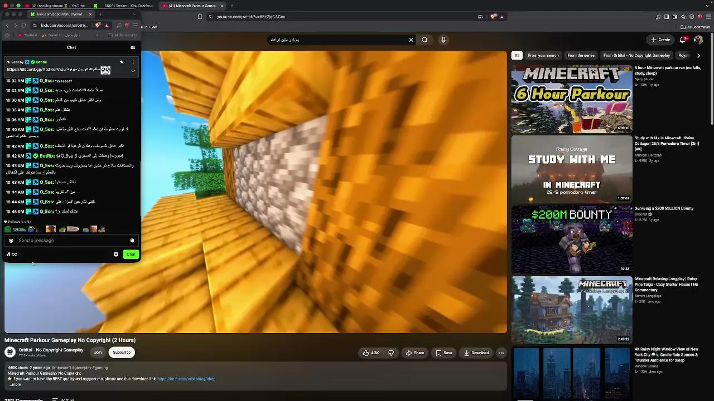The height and width of the screenshot is (401, 714).
Task: Click the Share button under the video
Action: (x=415, y=353)
